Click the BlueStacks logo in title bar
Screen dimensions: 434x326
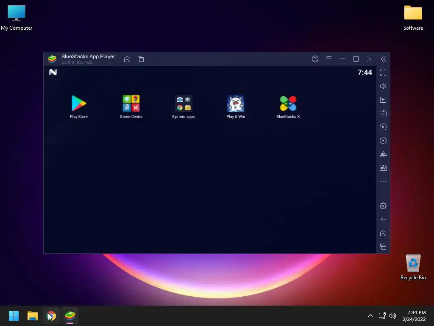(52, 59)
